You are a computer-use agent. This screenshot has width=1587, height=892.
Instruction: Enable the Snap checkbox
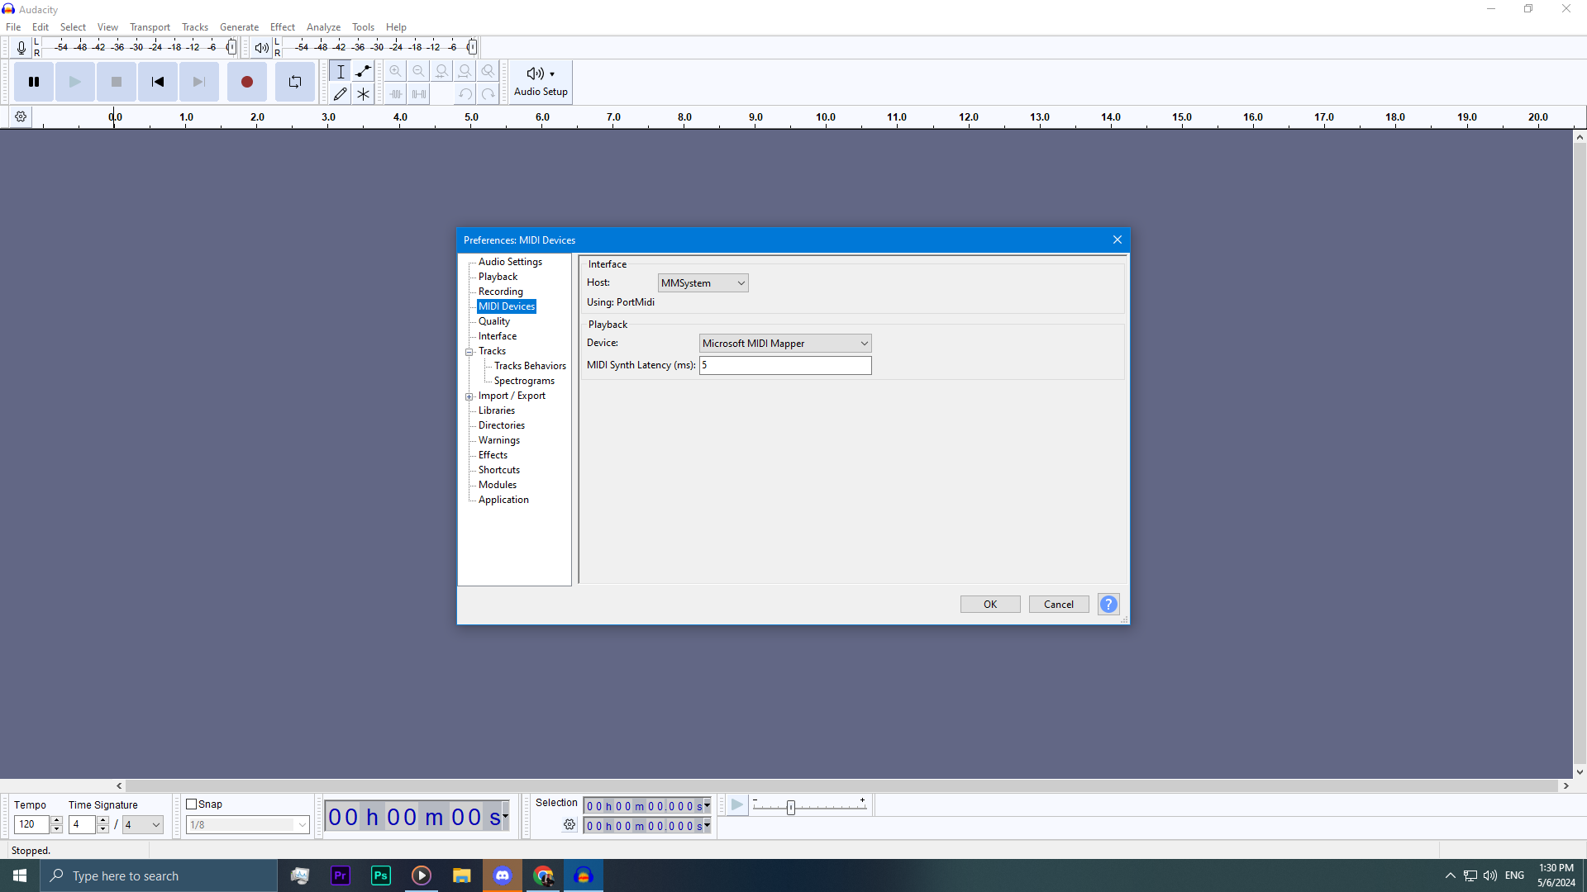pyautogui.click(x=192, y=804)
